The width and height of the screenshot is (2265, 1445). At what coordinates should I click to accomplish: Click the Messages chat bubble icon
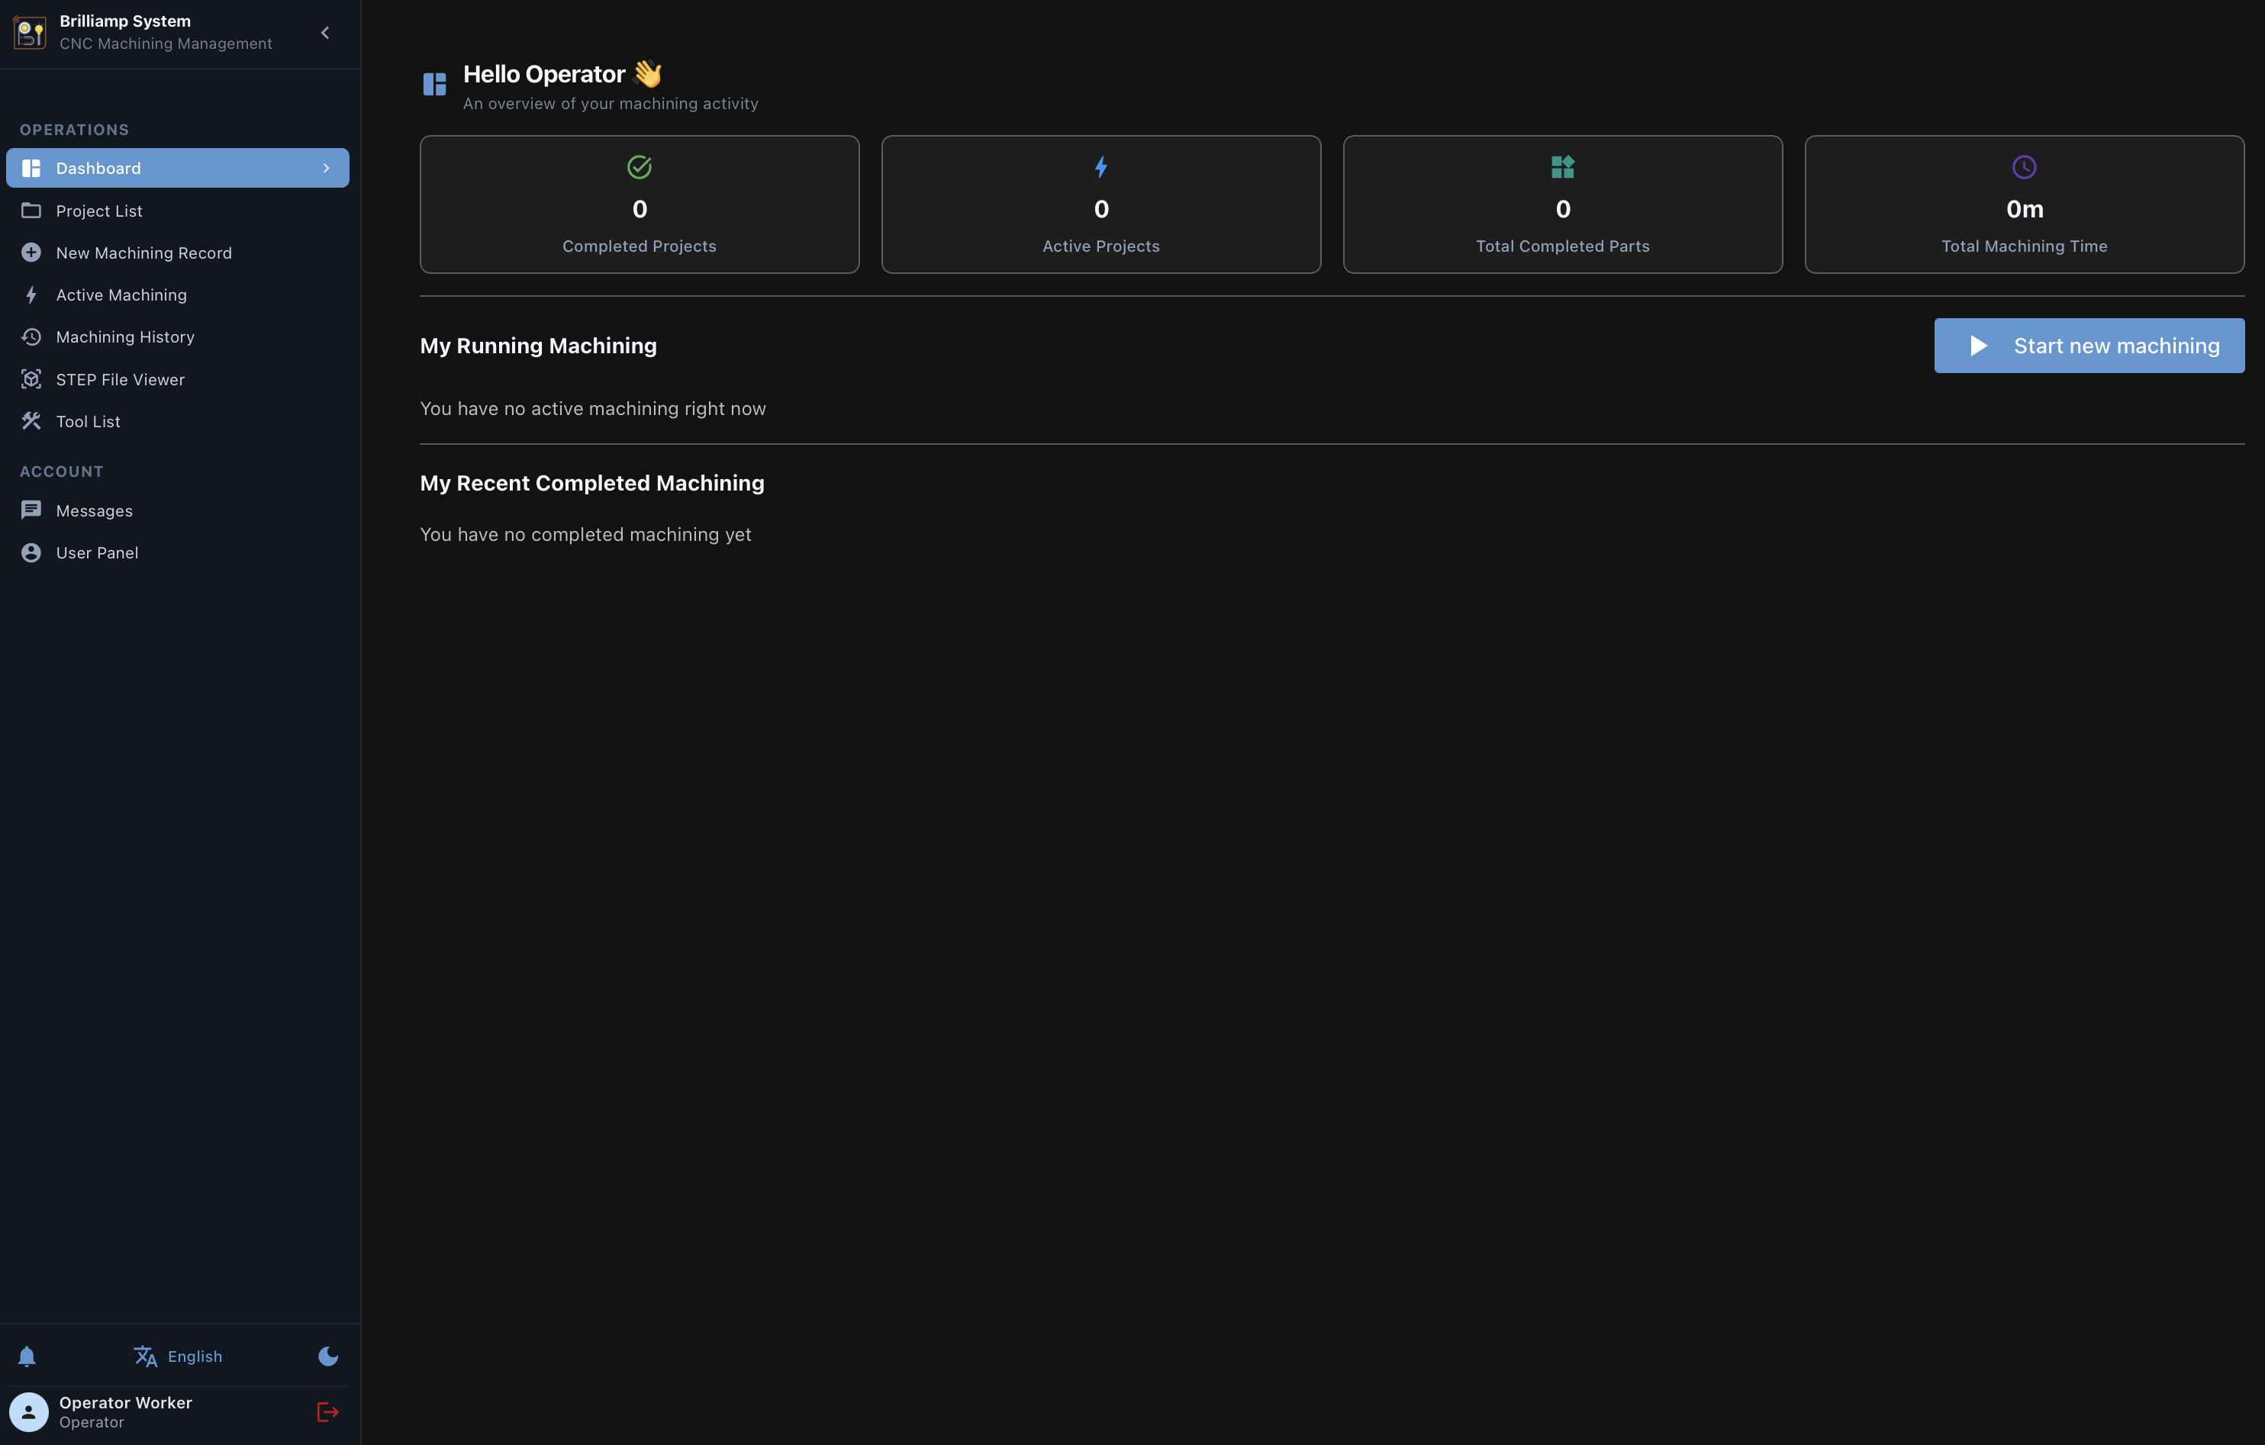(31, 510)
